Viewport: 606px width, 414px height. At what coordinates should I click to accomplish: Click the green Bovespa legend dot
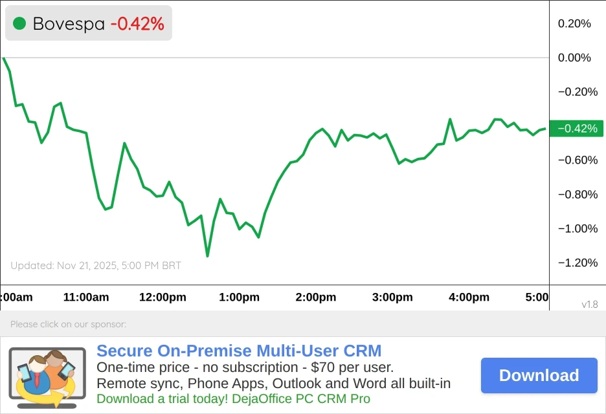[x=19, y=24]
